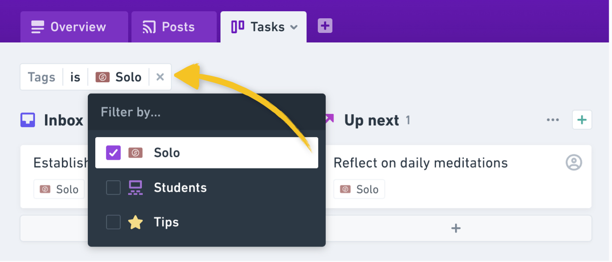Image resolution: width=612 pixels, height=262 pixels.
Task: Type in the Filter by search field
Action: point(206,112)
